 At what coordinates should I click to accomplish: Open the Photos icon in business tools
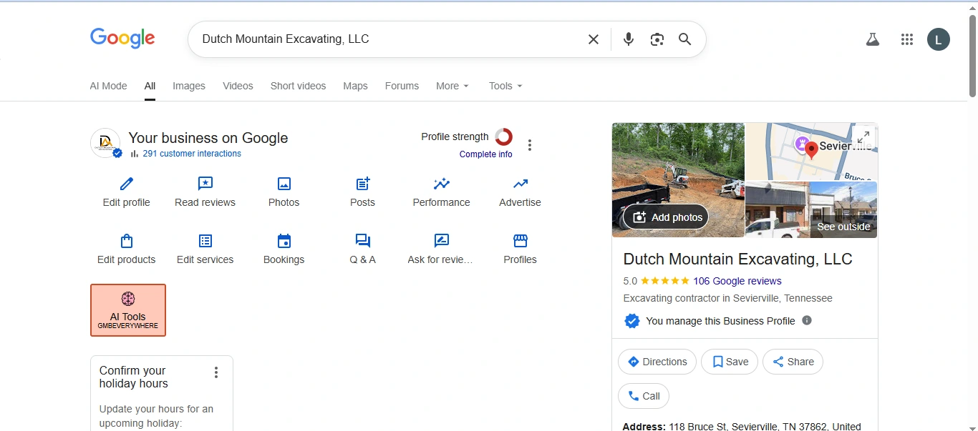[284, 184]
